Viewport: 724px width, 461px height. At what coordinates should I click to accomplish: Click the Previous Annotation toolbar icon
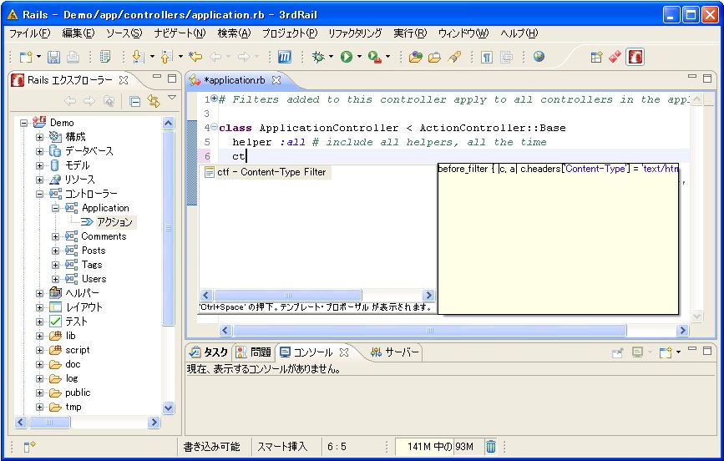point(166,57)
